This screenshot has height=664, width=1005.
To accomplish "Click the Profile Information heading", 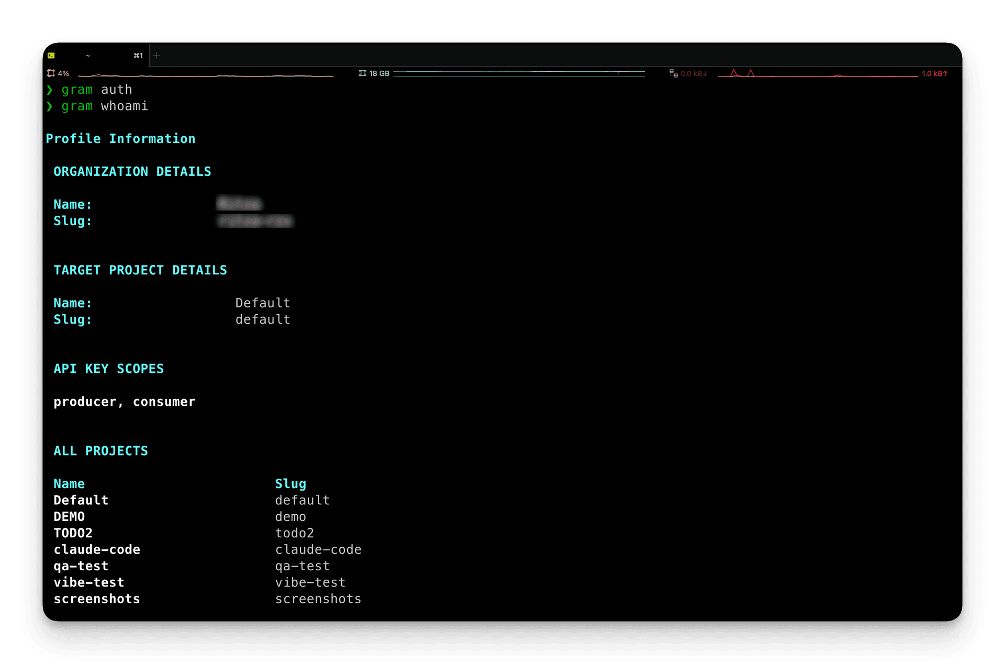I will (x=120, y=138).
